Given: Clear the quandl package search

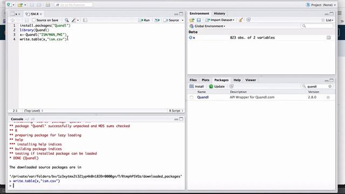Looking at the screenshot, I should tap(330, 86).
